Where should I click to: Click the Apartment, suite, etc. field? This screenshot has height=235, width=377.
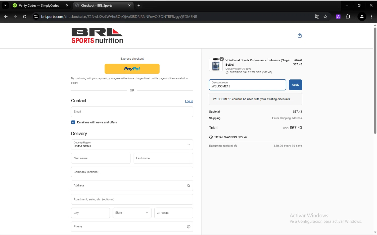132,199
